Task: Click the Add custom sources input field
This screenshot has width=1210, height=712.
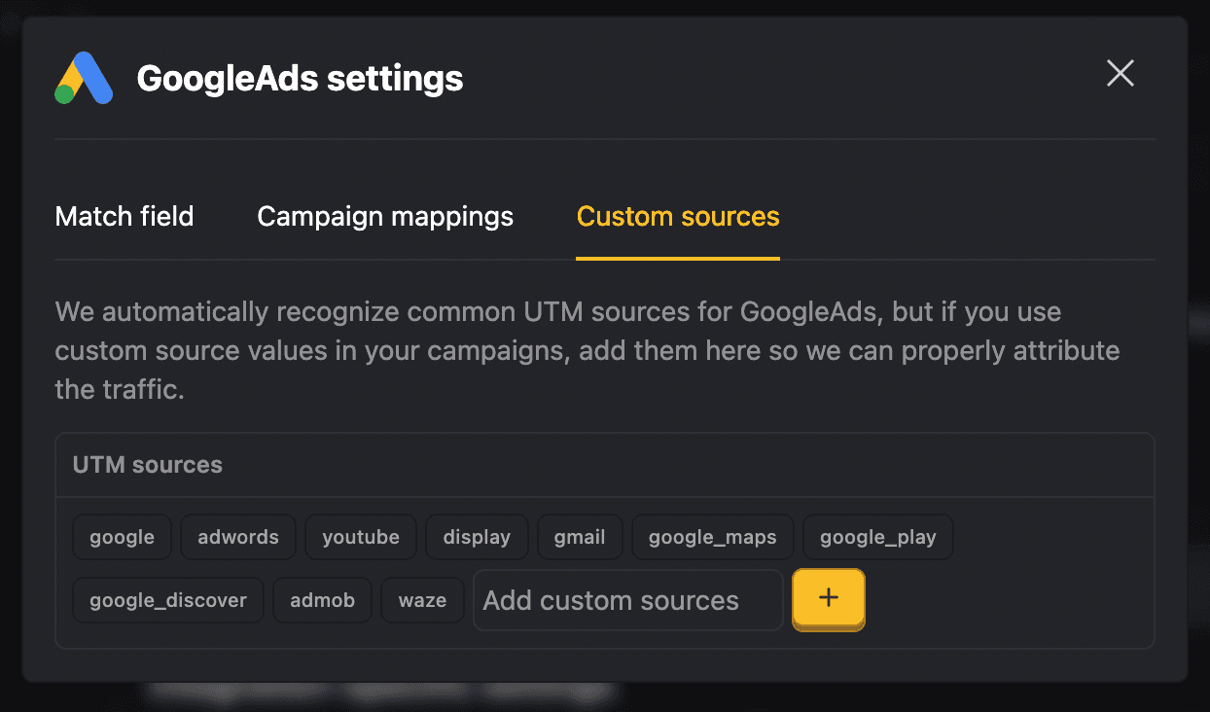Action: (x=627, y=600)
